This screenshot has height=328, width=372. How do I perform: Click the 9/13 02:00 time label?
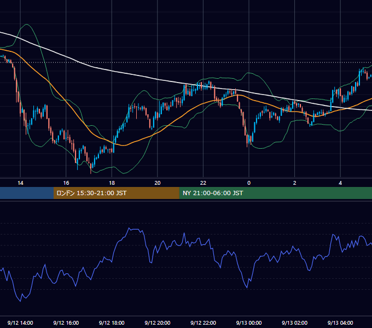(294, 323)
